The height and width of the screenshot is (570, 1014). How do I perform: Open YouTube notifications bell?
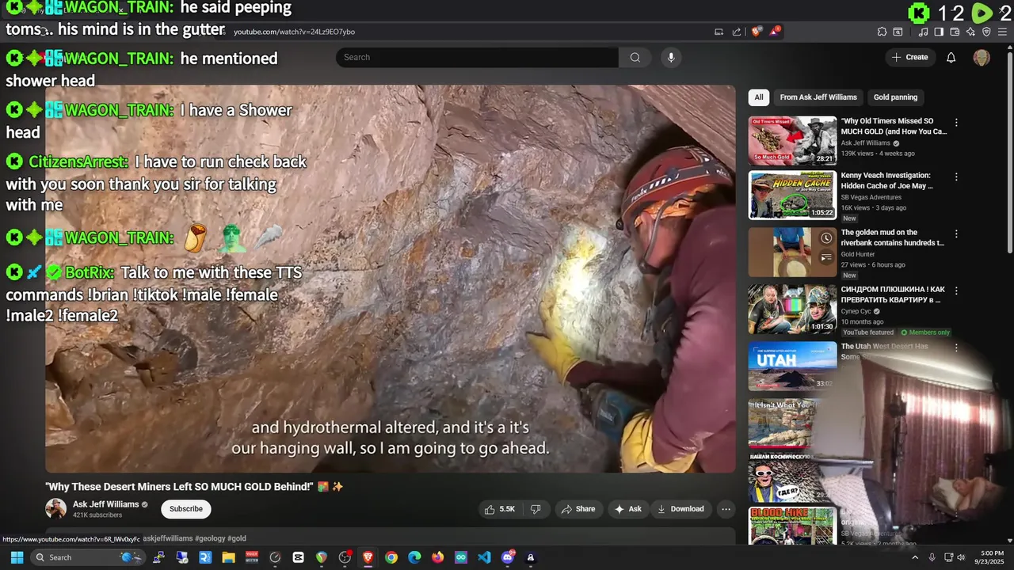coord(951,57)
